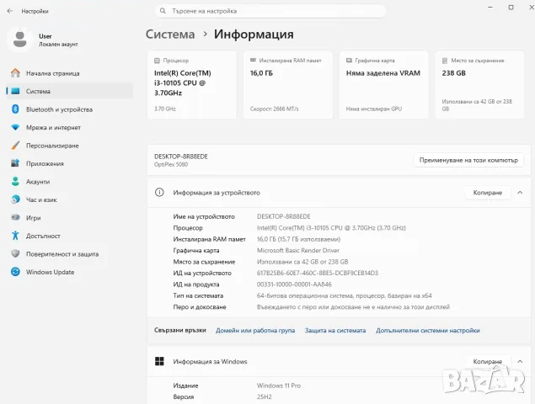The height and width of the screenshot is (404, 535).
Task: Open Достъпност settings page
Action: (70, 236)
